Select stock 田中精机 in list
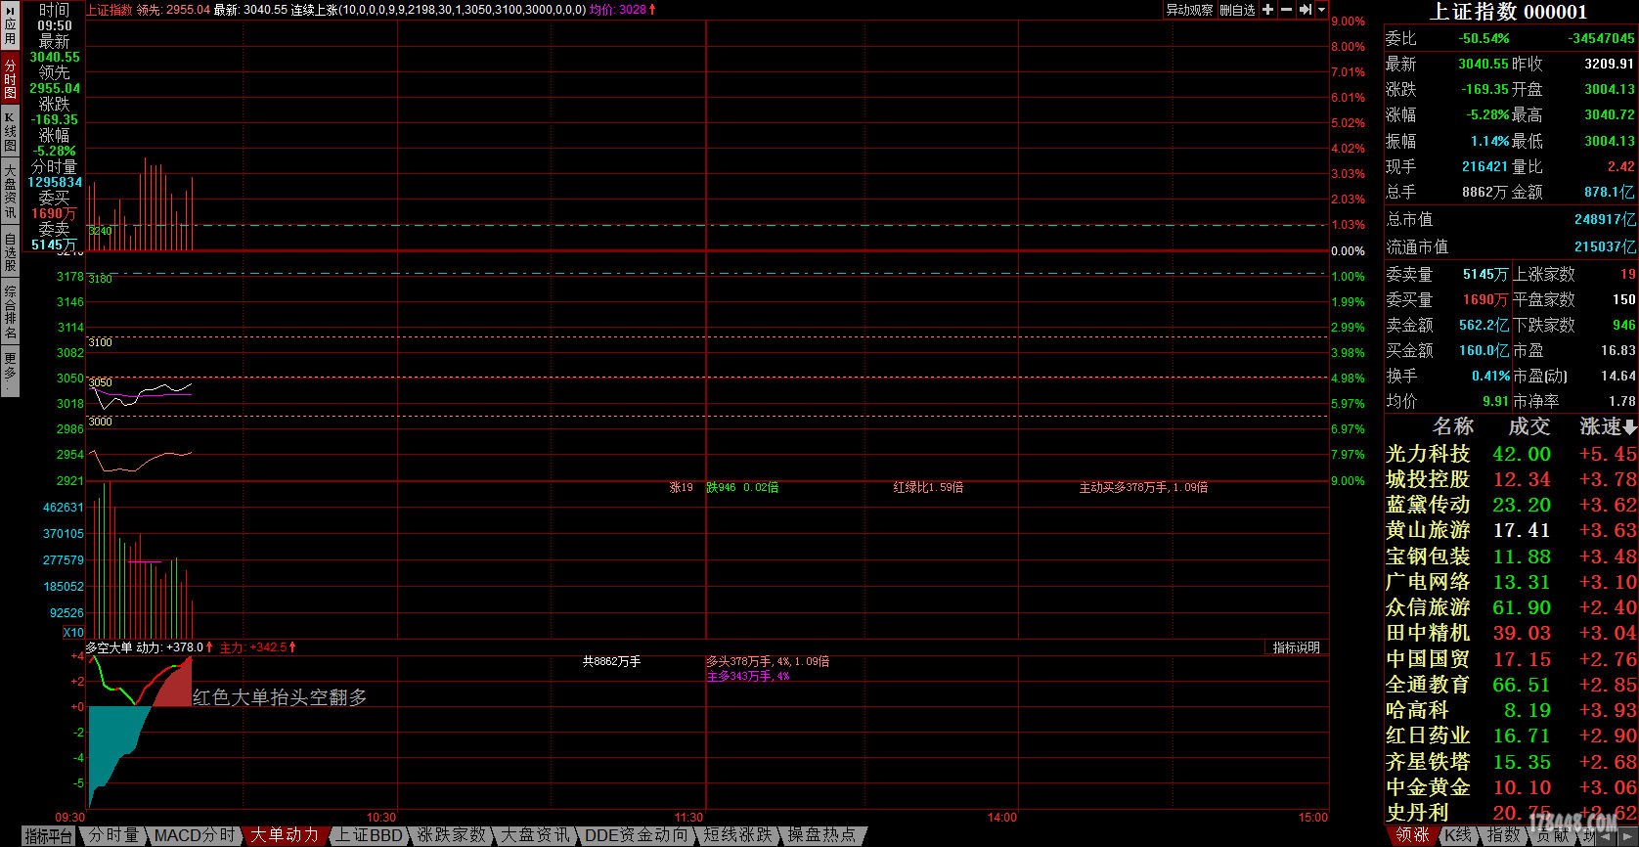Screen dimensions: 1639x847 [x=1510, y=633]
